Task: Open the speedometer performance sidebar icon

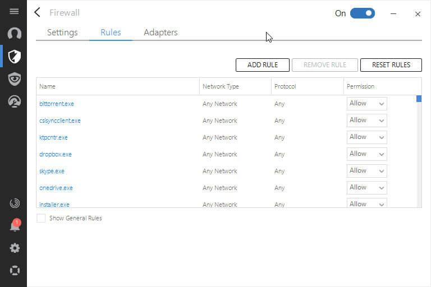Action: coord(14,101)
